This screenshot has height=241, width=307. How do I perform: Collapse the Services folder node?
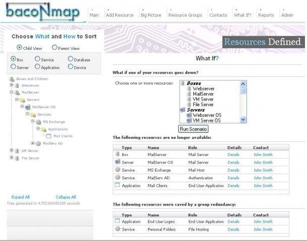(x=27, y=114)
